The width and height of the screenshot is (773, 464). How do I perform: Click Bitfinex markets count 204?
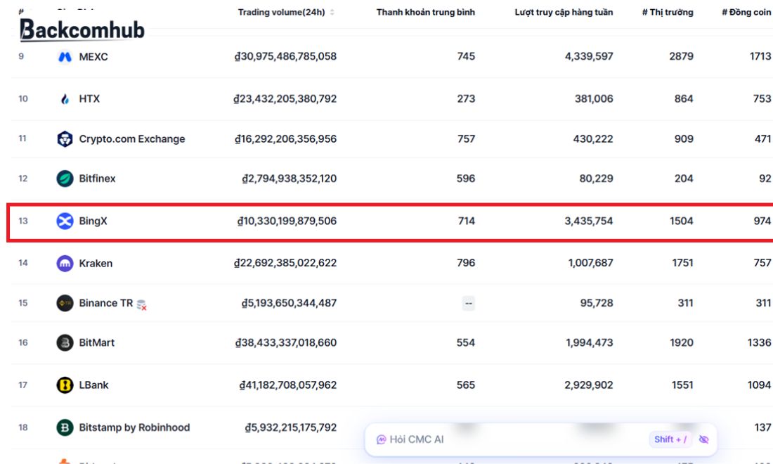pyautogui.click(x=684, y=179)
